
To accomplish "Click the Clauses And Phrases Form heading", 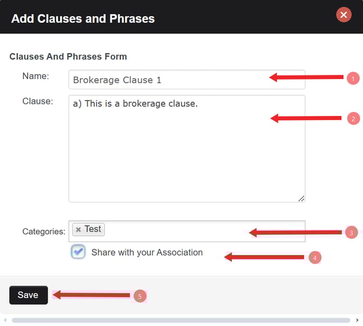I will point(68,56).
